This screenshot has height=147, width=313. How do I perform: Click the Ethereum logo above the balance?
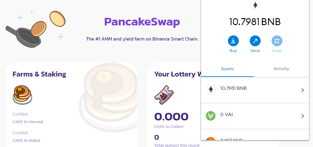pos(255,5)
